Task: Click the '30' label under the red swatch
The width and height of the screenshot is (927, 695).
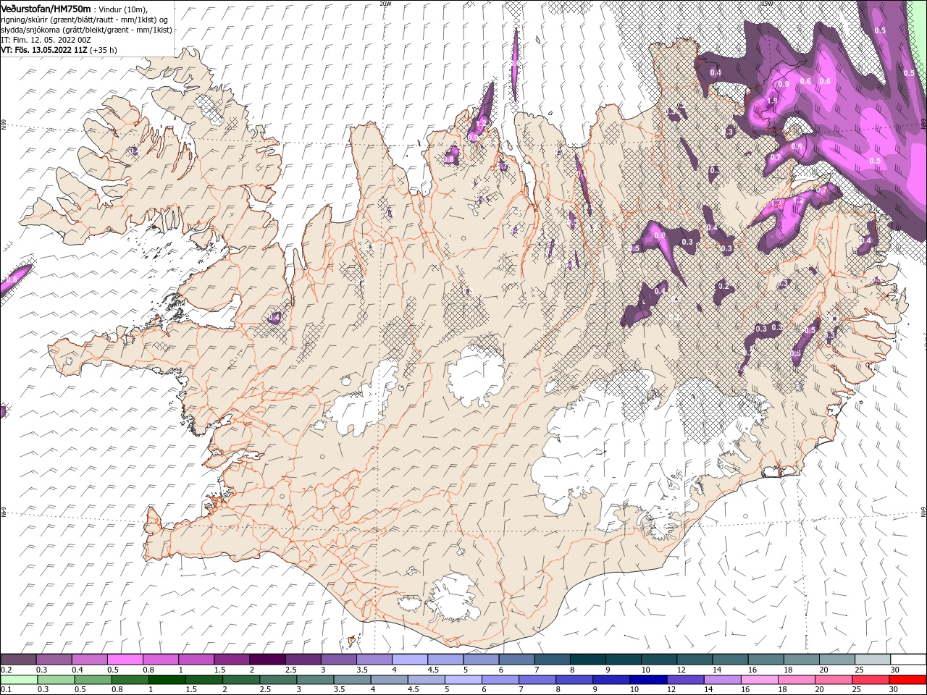Action: [x=894, y=690]
